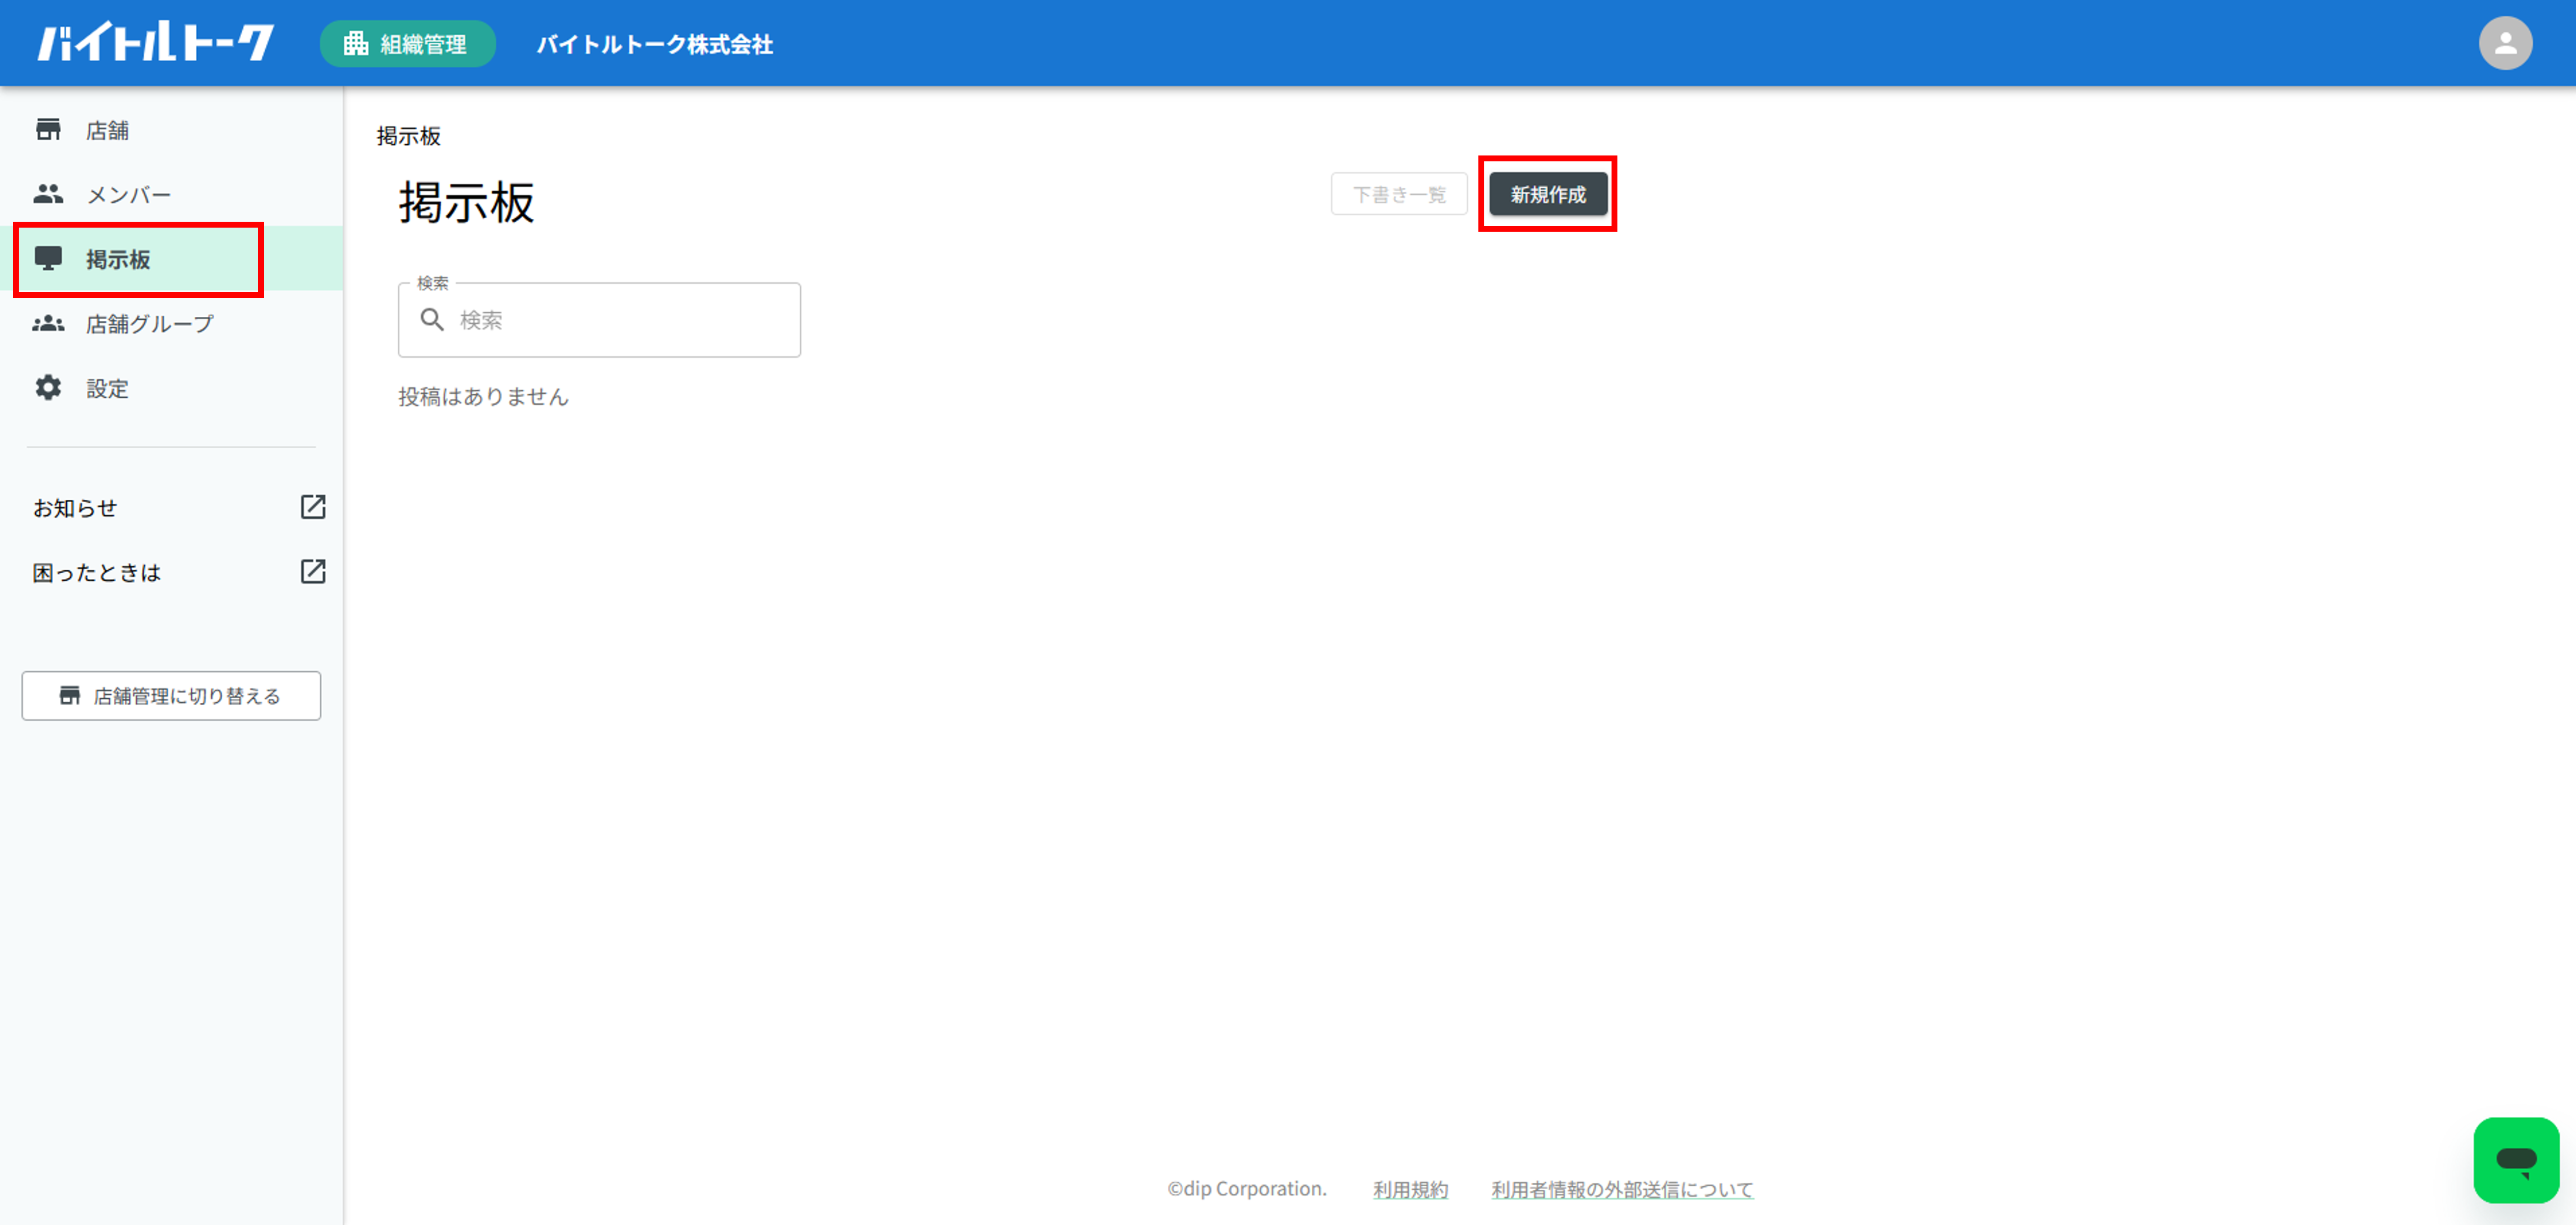Screen dimensions: 2576x1225
Task: Click the 下書き一覧 button
Action: tap(1399, 194)
